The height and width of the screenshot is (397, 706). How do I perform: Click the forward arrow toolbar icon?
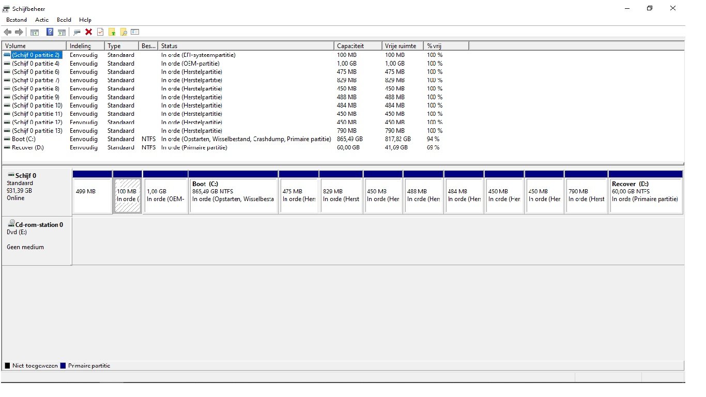(19, 32)
